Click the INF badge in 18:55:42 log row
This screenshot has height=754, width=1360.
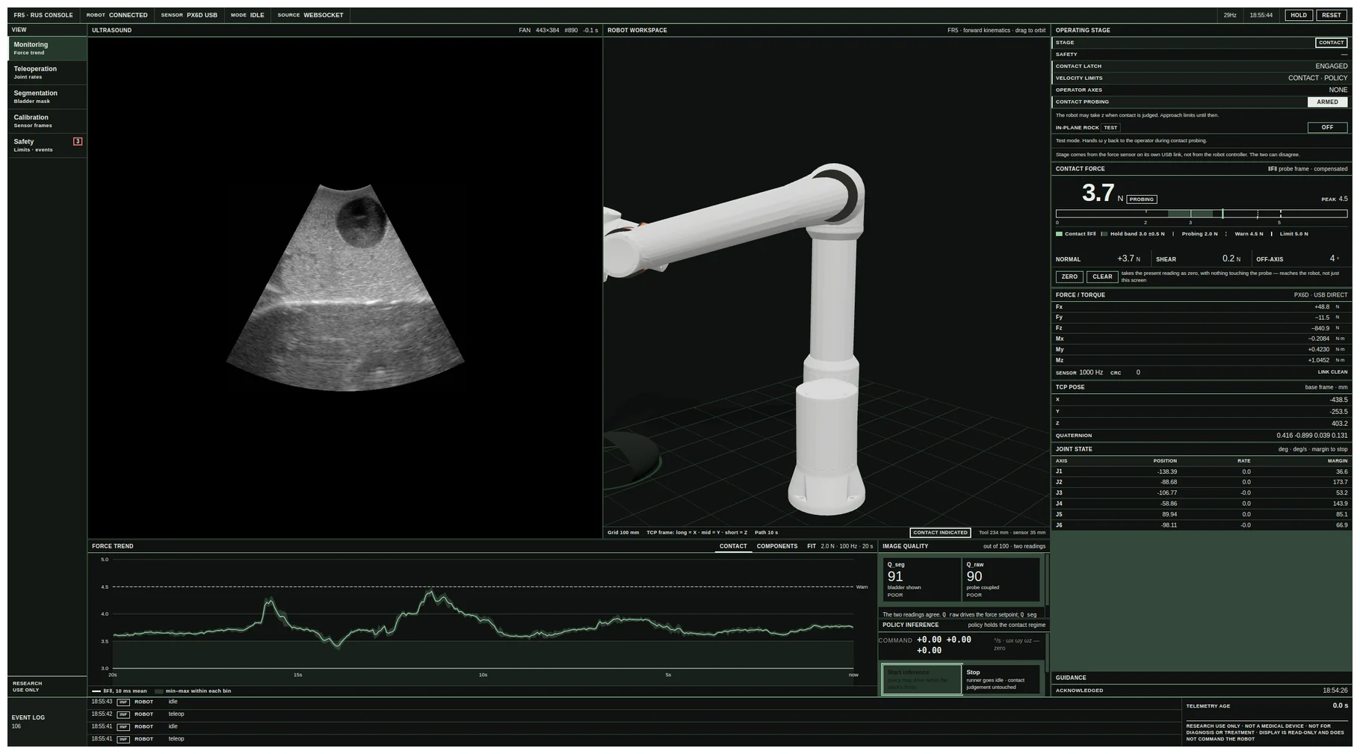pyautogui.click(x=123, y=714)
